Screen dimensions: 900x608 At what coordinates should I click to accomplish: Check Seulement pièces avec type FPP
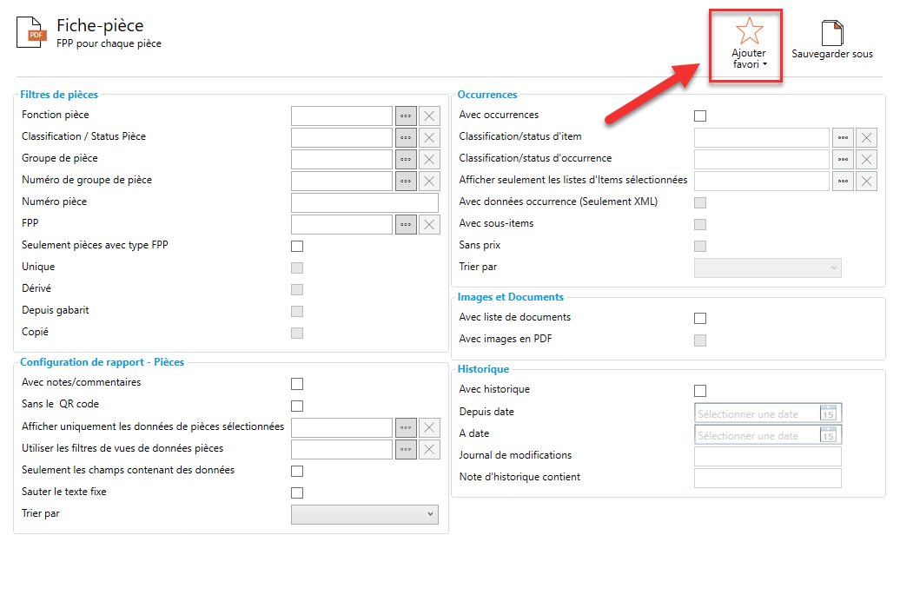click(297, 247)
